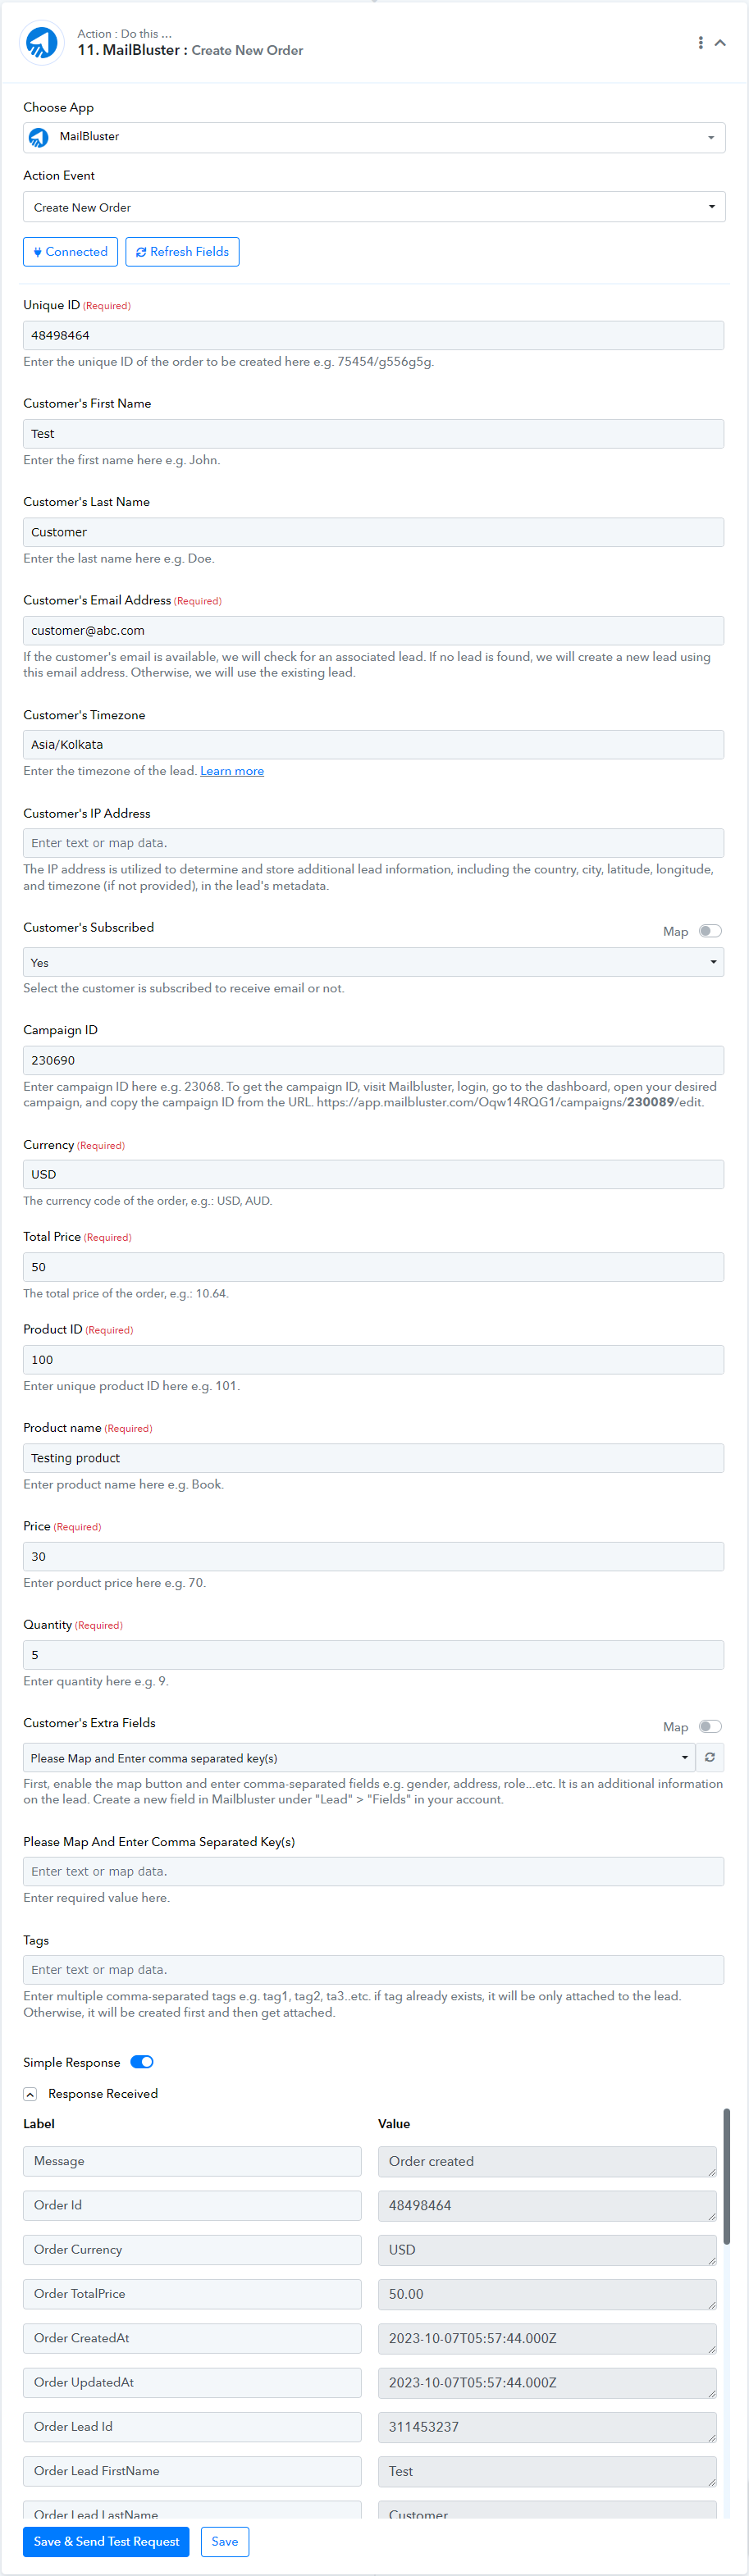Open the three-dot step options menu
Screen dimensions: 749x2576
coord(700,42)
